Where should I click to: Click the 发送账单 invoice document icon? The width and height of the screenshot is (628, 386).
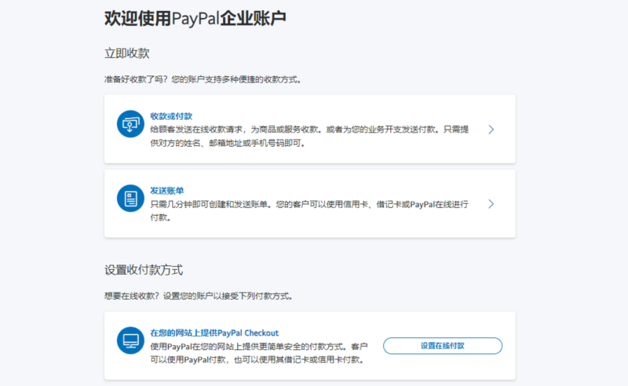pyautogui.click(x=130, y=198)
